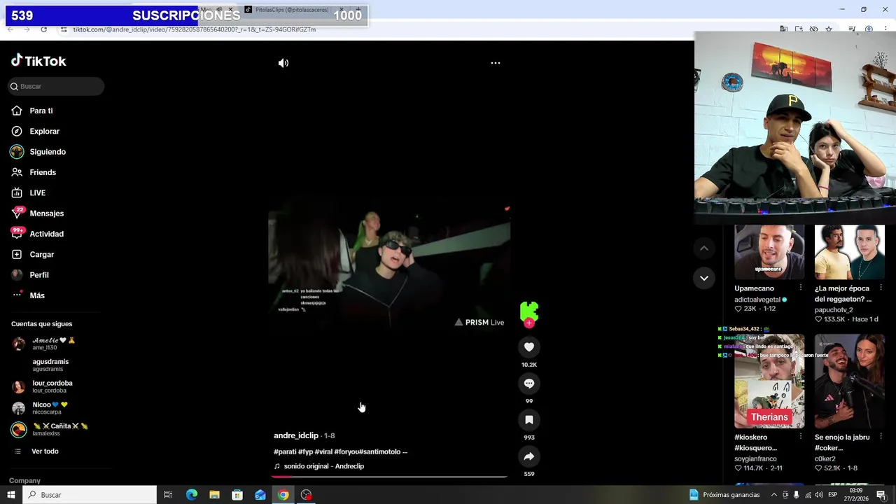Open options for #kioskero video card
This screenshot has height=504, width=896.
point(801,437)
